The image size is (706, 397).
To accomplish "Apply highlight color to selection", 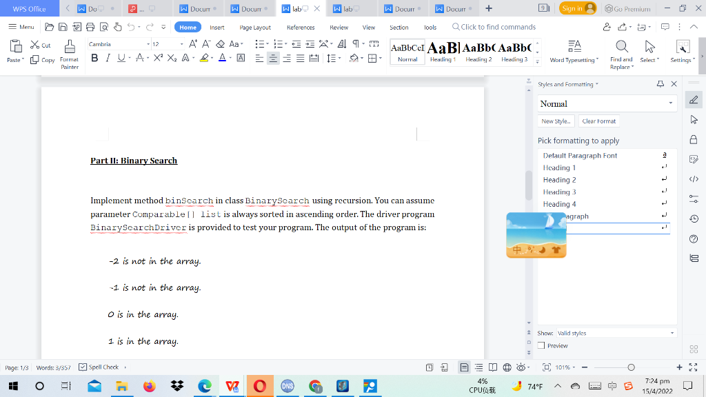I will [205, 59].
